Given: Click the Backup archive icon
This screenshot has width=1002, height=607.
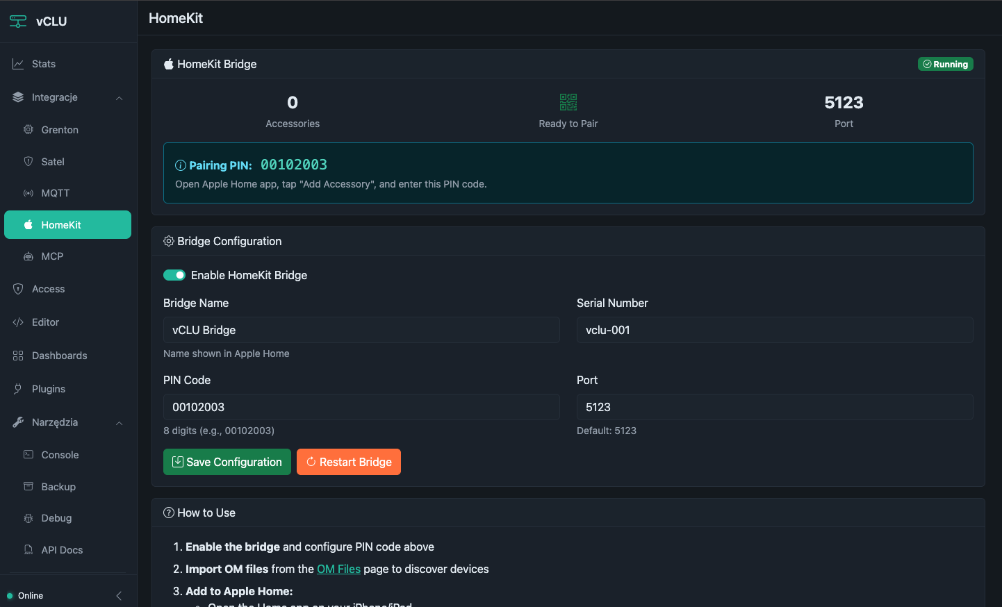Looking at the screenshot, I should [28, 487].
